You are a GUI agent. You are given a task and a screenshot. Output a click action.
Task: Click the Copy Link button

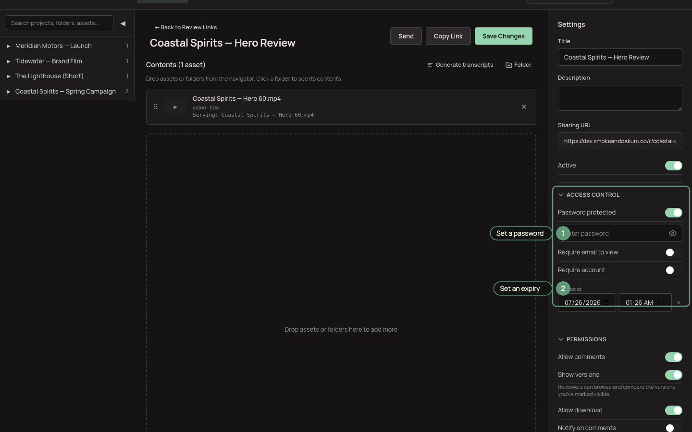(x=448, y=36)
